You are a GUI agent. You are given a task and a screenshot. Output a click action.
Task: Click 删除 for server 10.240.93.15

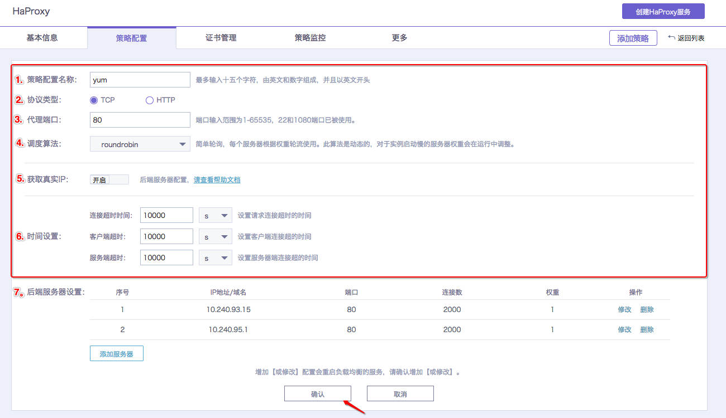pos(647,310)
